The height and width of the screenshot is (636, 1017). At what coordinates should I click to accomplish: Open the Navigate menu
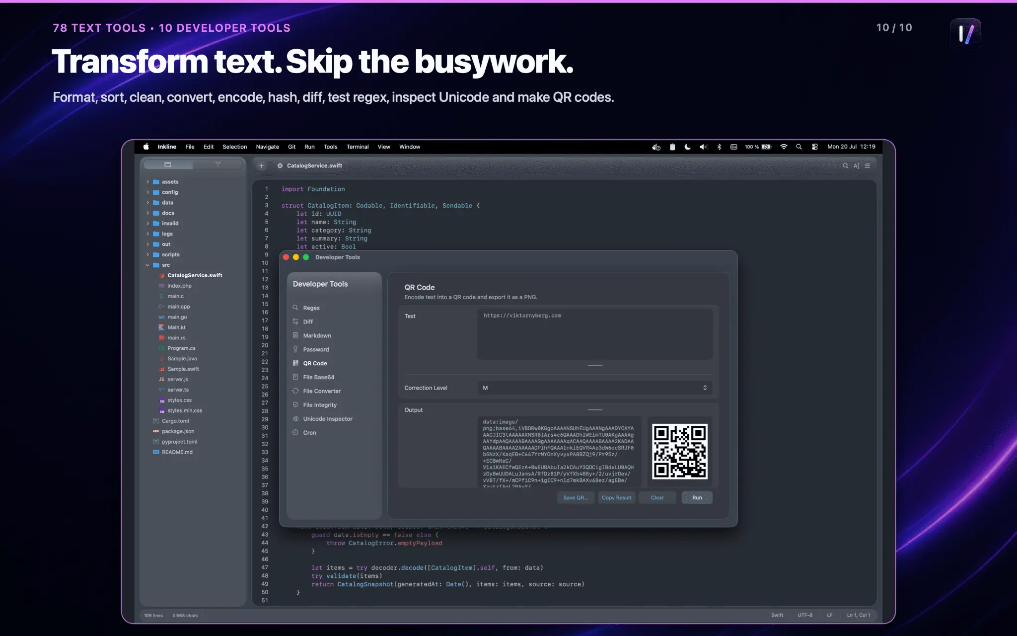(x=267, y=147)
